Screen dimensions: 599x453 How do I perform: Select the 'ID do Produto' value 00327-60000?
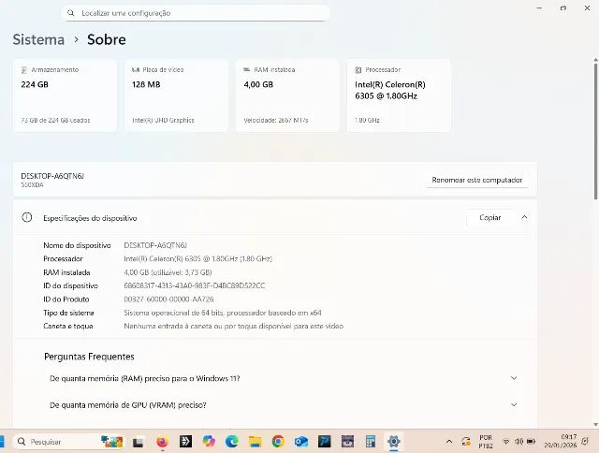coord(168,300)
